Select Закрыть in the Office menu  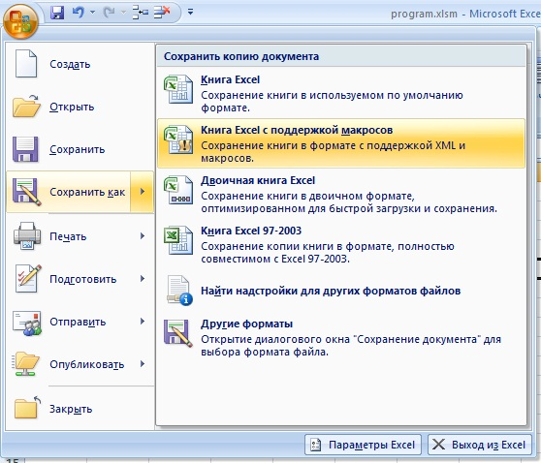[x=80, y=409]
